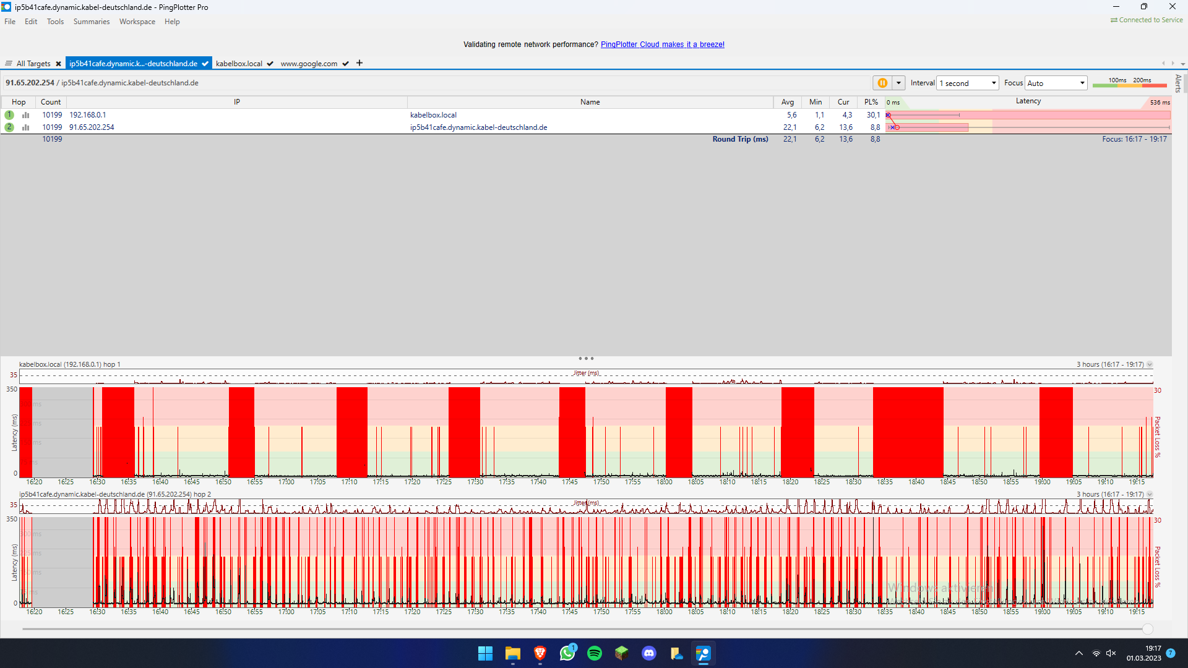
Task: Select hop 2 numbered circle
Action: click(x=9, y=127)
